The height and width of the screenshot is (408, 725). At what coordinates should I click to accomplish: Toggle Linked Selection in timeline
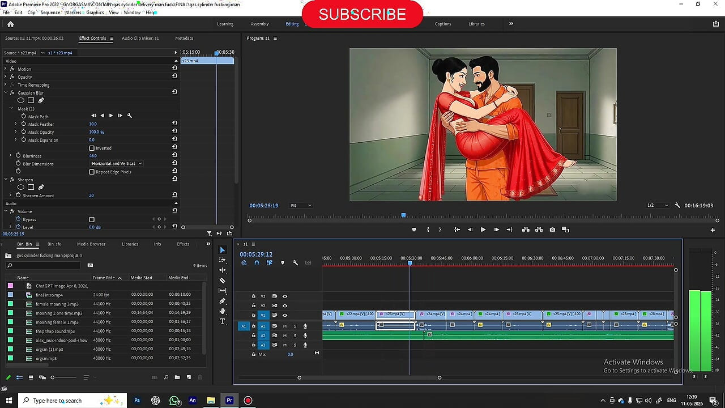click(270, 262)
